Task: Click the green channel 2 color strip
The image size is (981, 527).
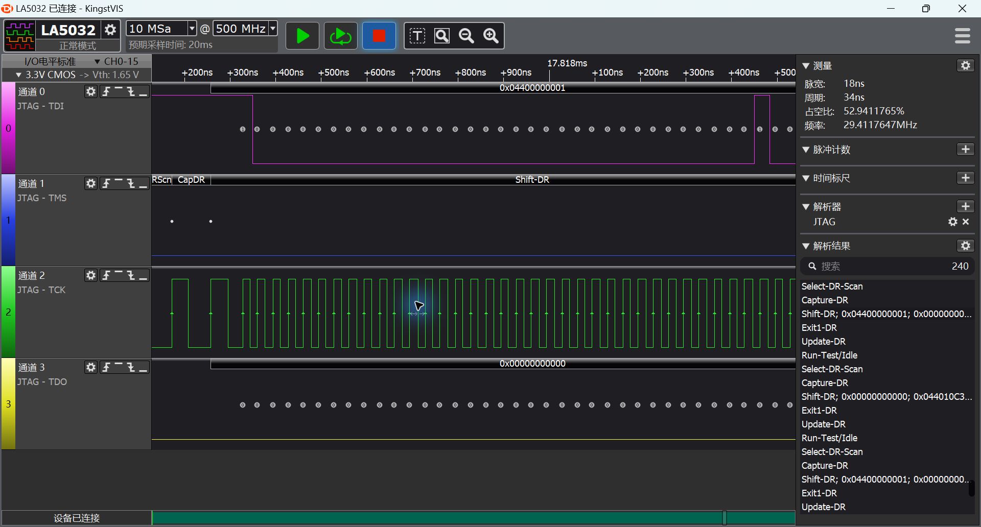Action: pos(8,312)
